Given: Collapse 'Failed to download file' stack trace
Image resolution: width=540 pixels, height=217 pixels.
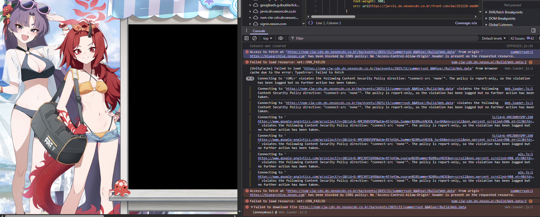Looking at the screenshot, I should click(x=252, y=207).
